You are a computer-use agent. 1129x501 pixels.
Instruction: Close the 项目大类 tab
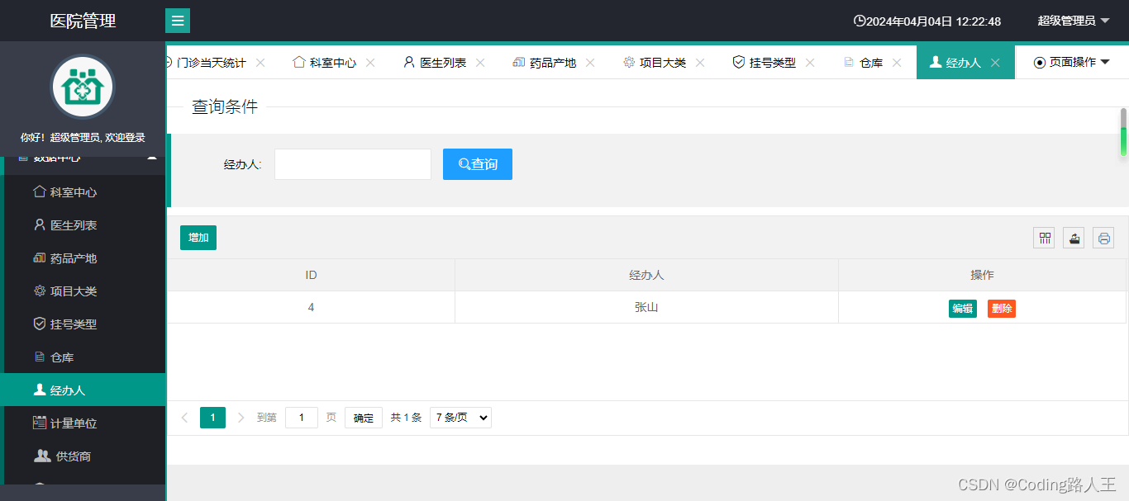pos(700,63)
